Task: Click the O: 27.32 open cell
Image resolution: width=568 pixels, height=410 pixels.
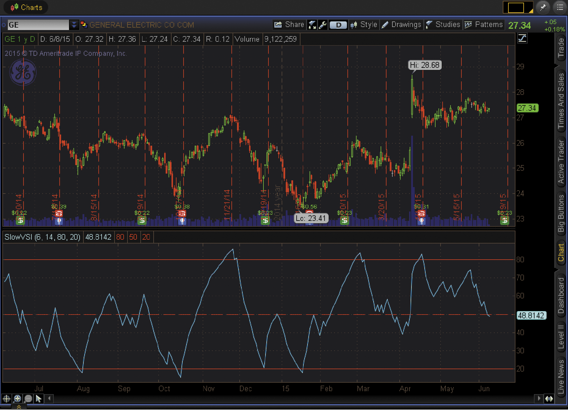Action: (90, 39)
